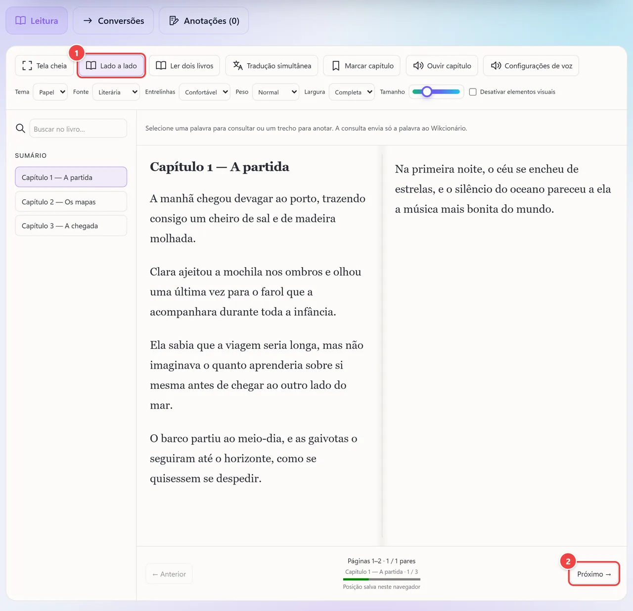Click the chapter reading progress bar

[382, 579]
